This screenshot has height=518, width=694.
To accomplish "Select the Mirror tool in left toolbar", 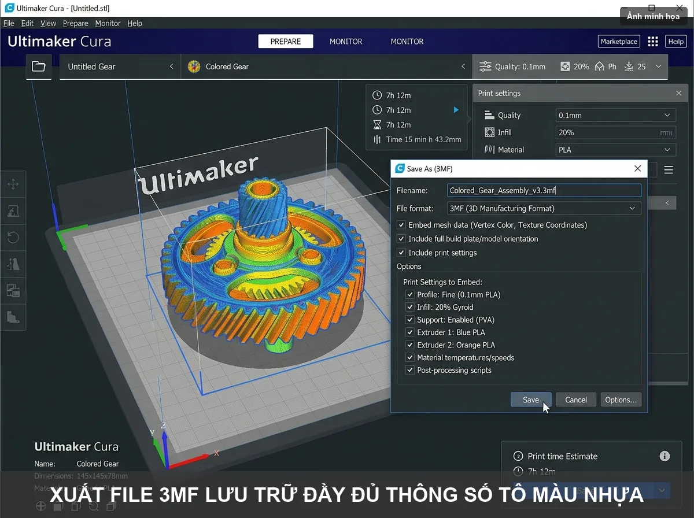I will click(13, 264).
